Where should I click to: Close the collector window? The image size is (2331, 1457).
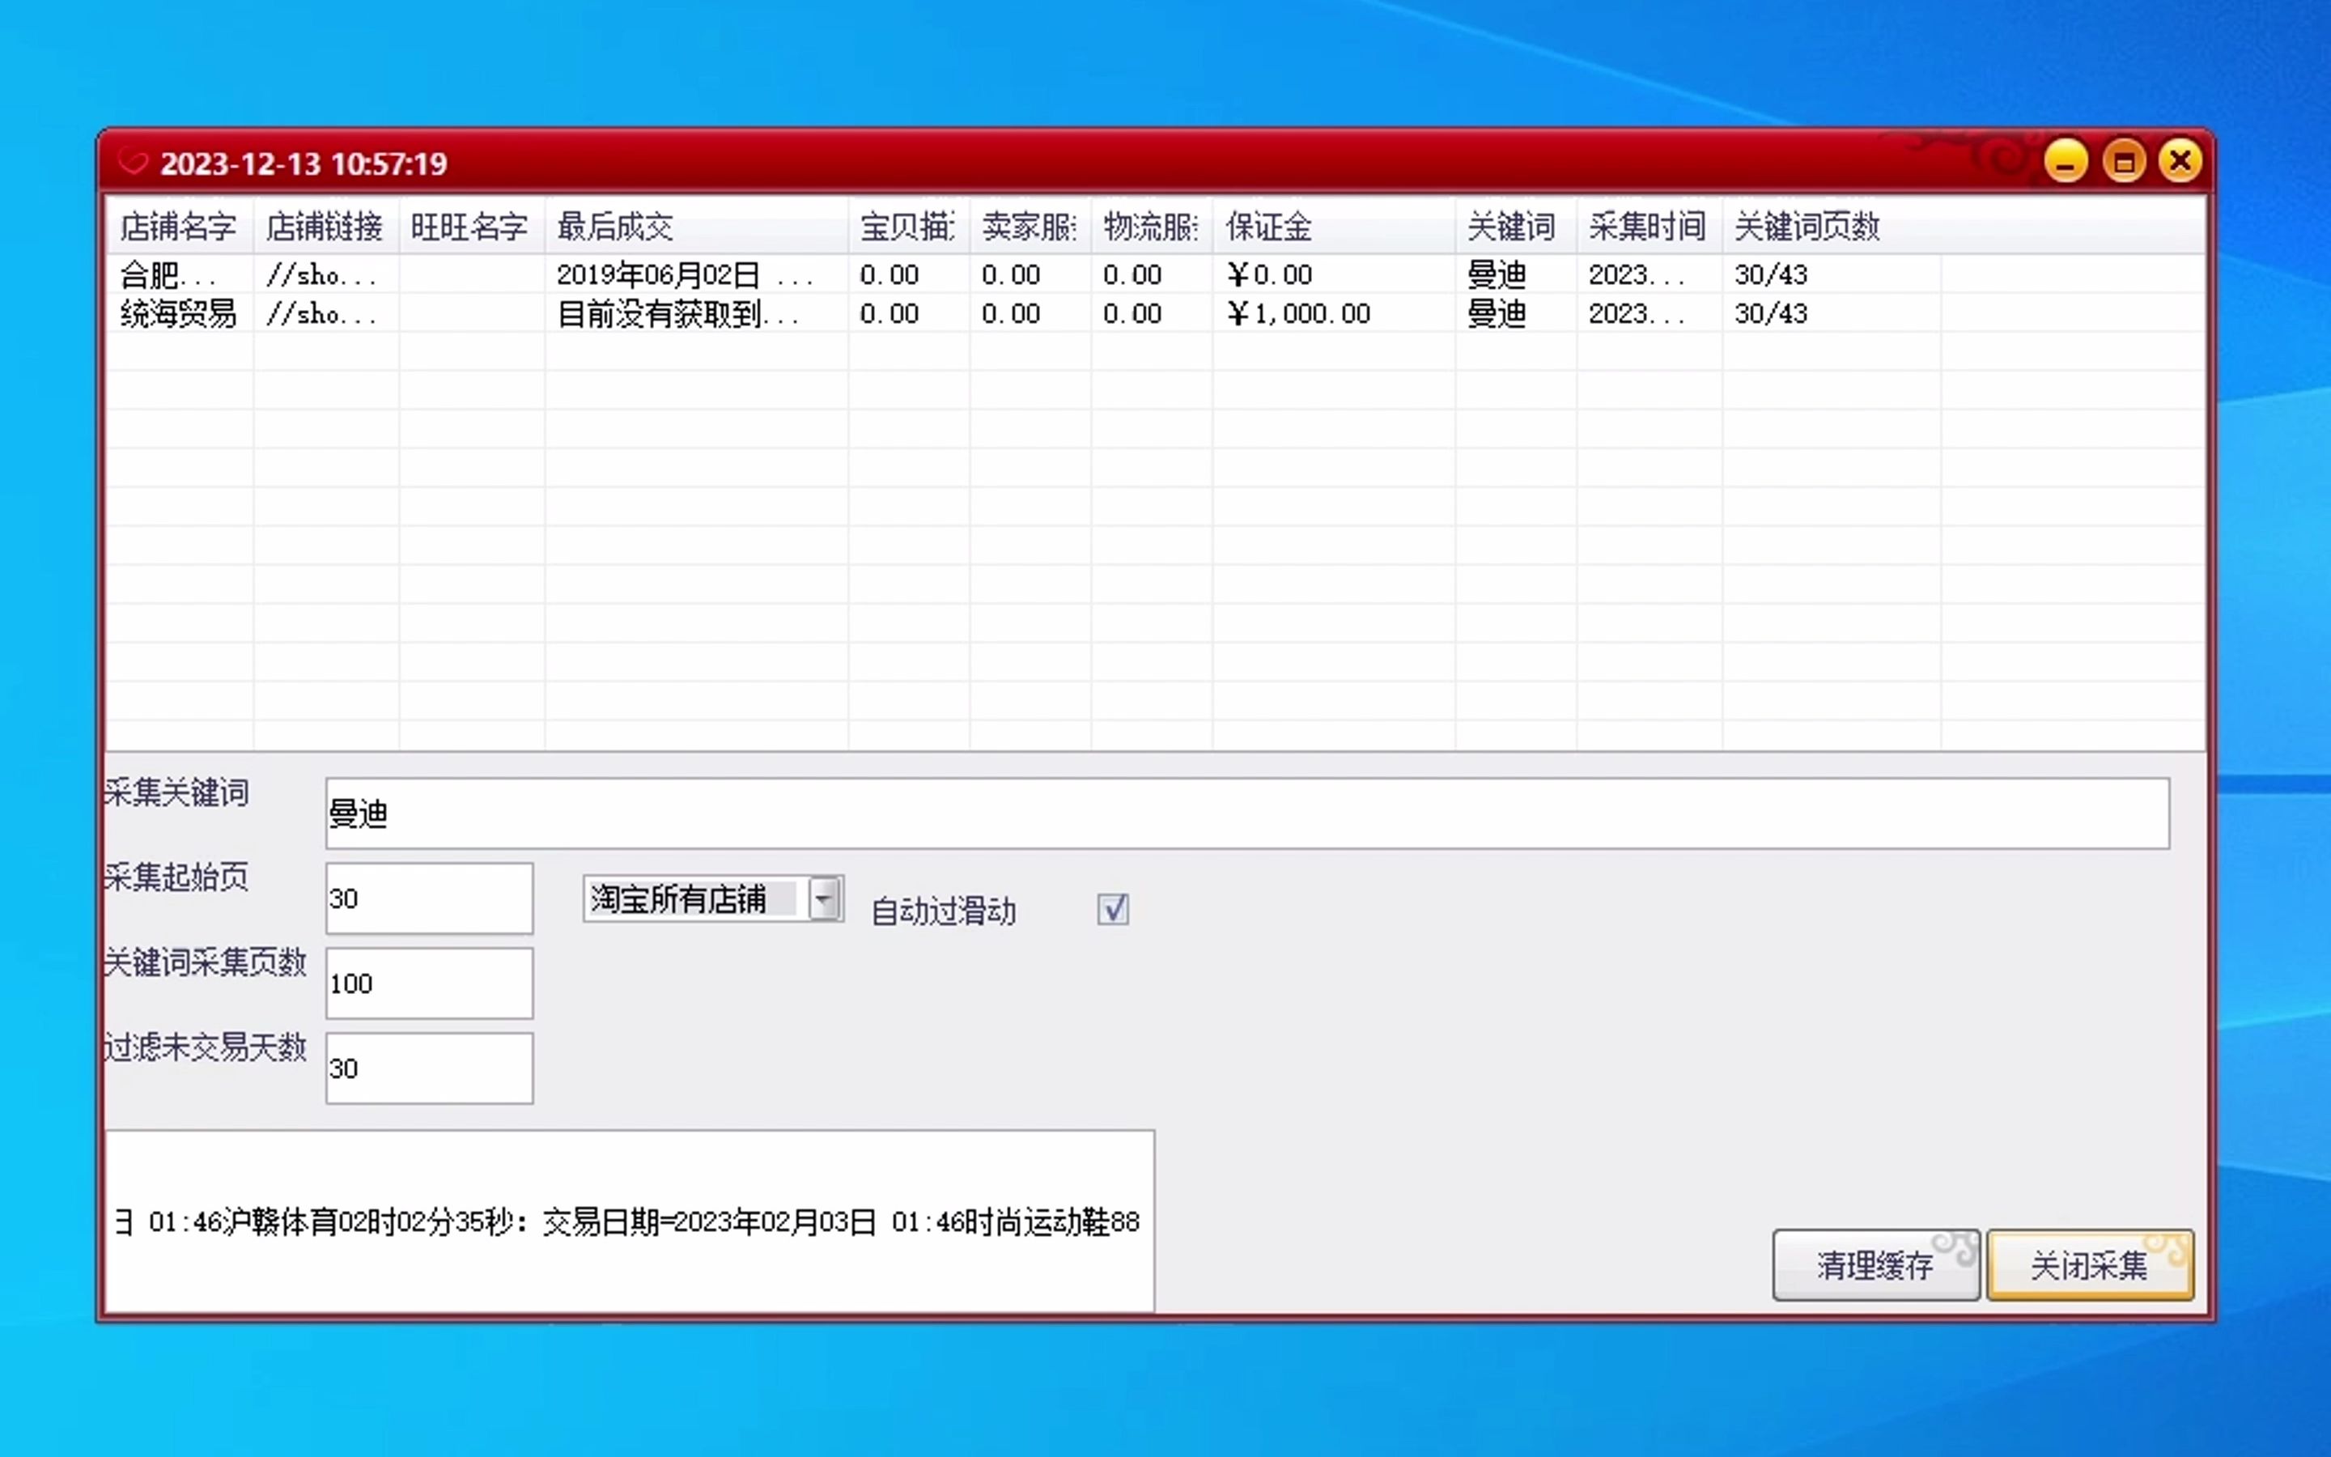point(2180,161)
